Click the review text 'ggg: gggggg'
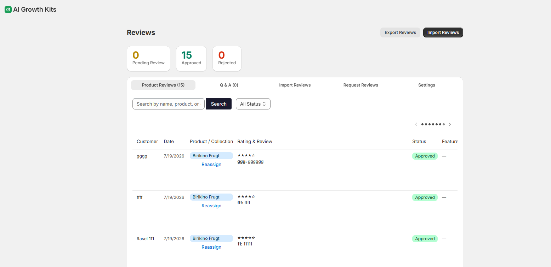Image resolution: width=551 pixels, height=267 pixels. coord(251,161)
